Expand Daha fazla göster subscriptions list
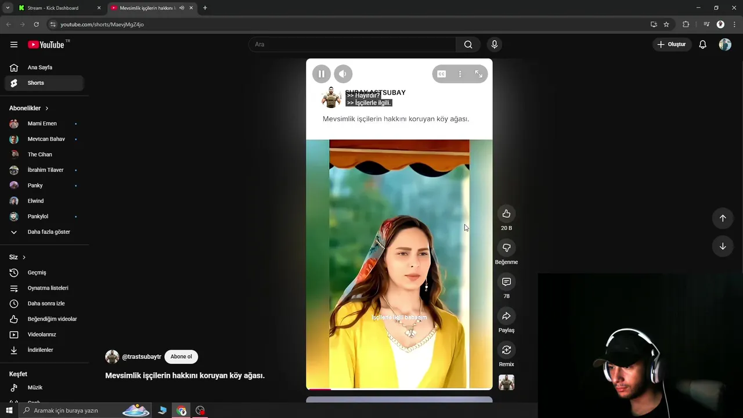 (45, 232)
